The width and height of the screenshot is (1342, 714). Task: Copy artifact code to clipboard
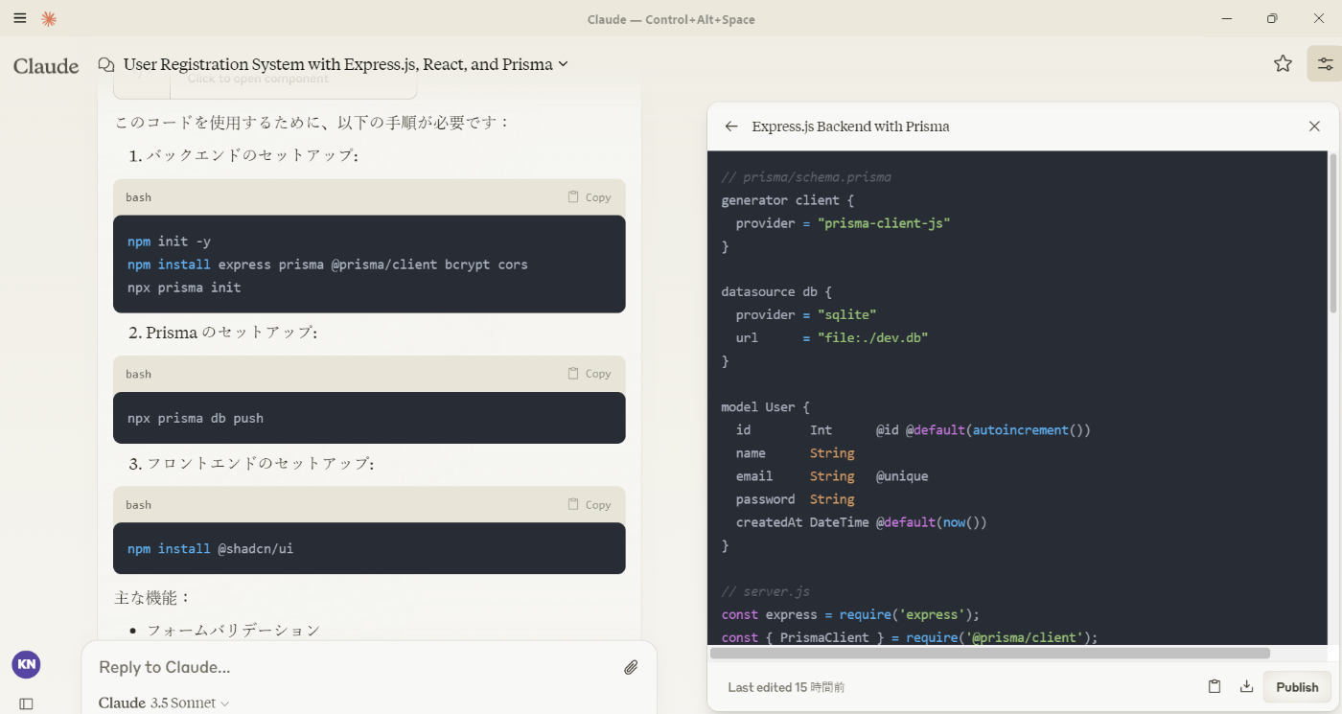click(1215, 686)
